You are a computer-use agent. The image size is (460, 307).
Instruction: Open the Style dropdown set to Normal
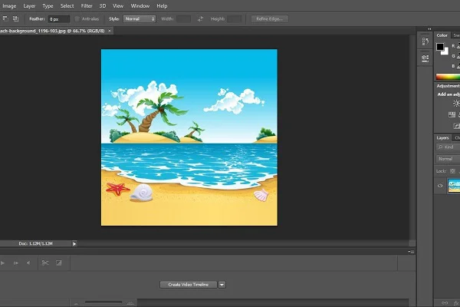pyautogui.click(x=140, y=18)
